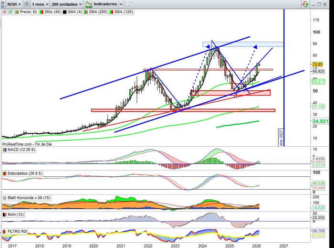Click the red plus icon in legend bar
The width and height of the screenshot is (334, 248).
4,11
